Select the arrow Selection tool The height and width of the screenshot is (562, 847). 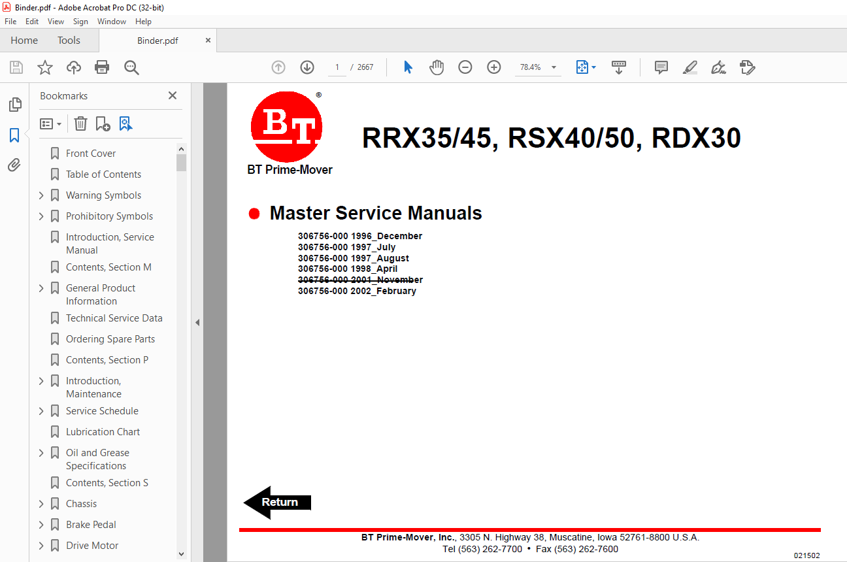(408, 67)
